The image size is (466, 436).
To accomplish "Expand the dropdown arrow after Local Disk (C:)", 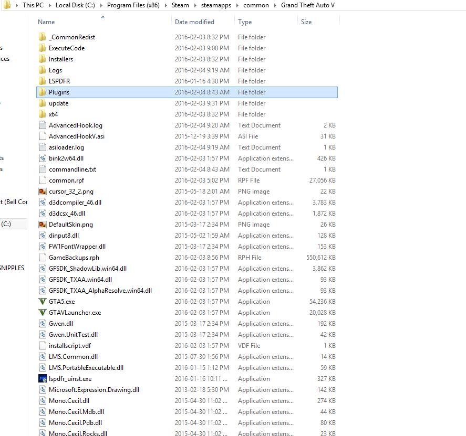I will pos(101,5).
